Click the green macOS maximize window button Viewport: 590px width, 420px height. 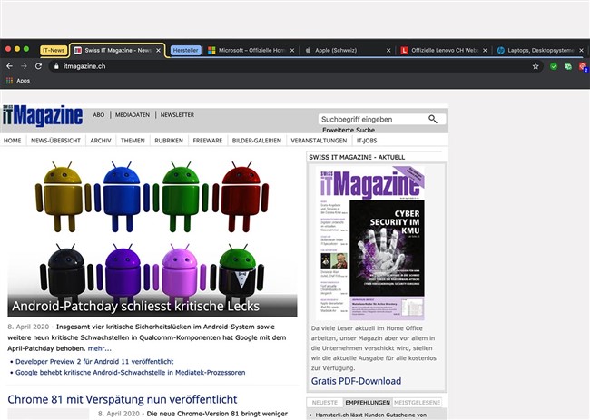(x=26, y=49)
